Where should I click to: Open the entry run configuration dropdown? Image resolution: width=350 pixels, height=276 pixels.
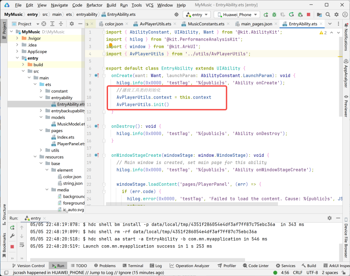[197, 15]
